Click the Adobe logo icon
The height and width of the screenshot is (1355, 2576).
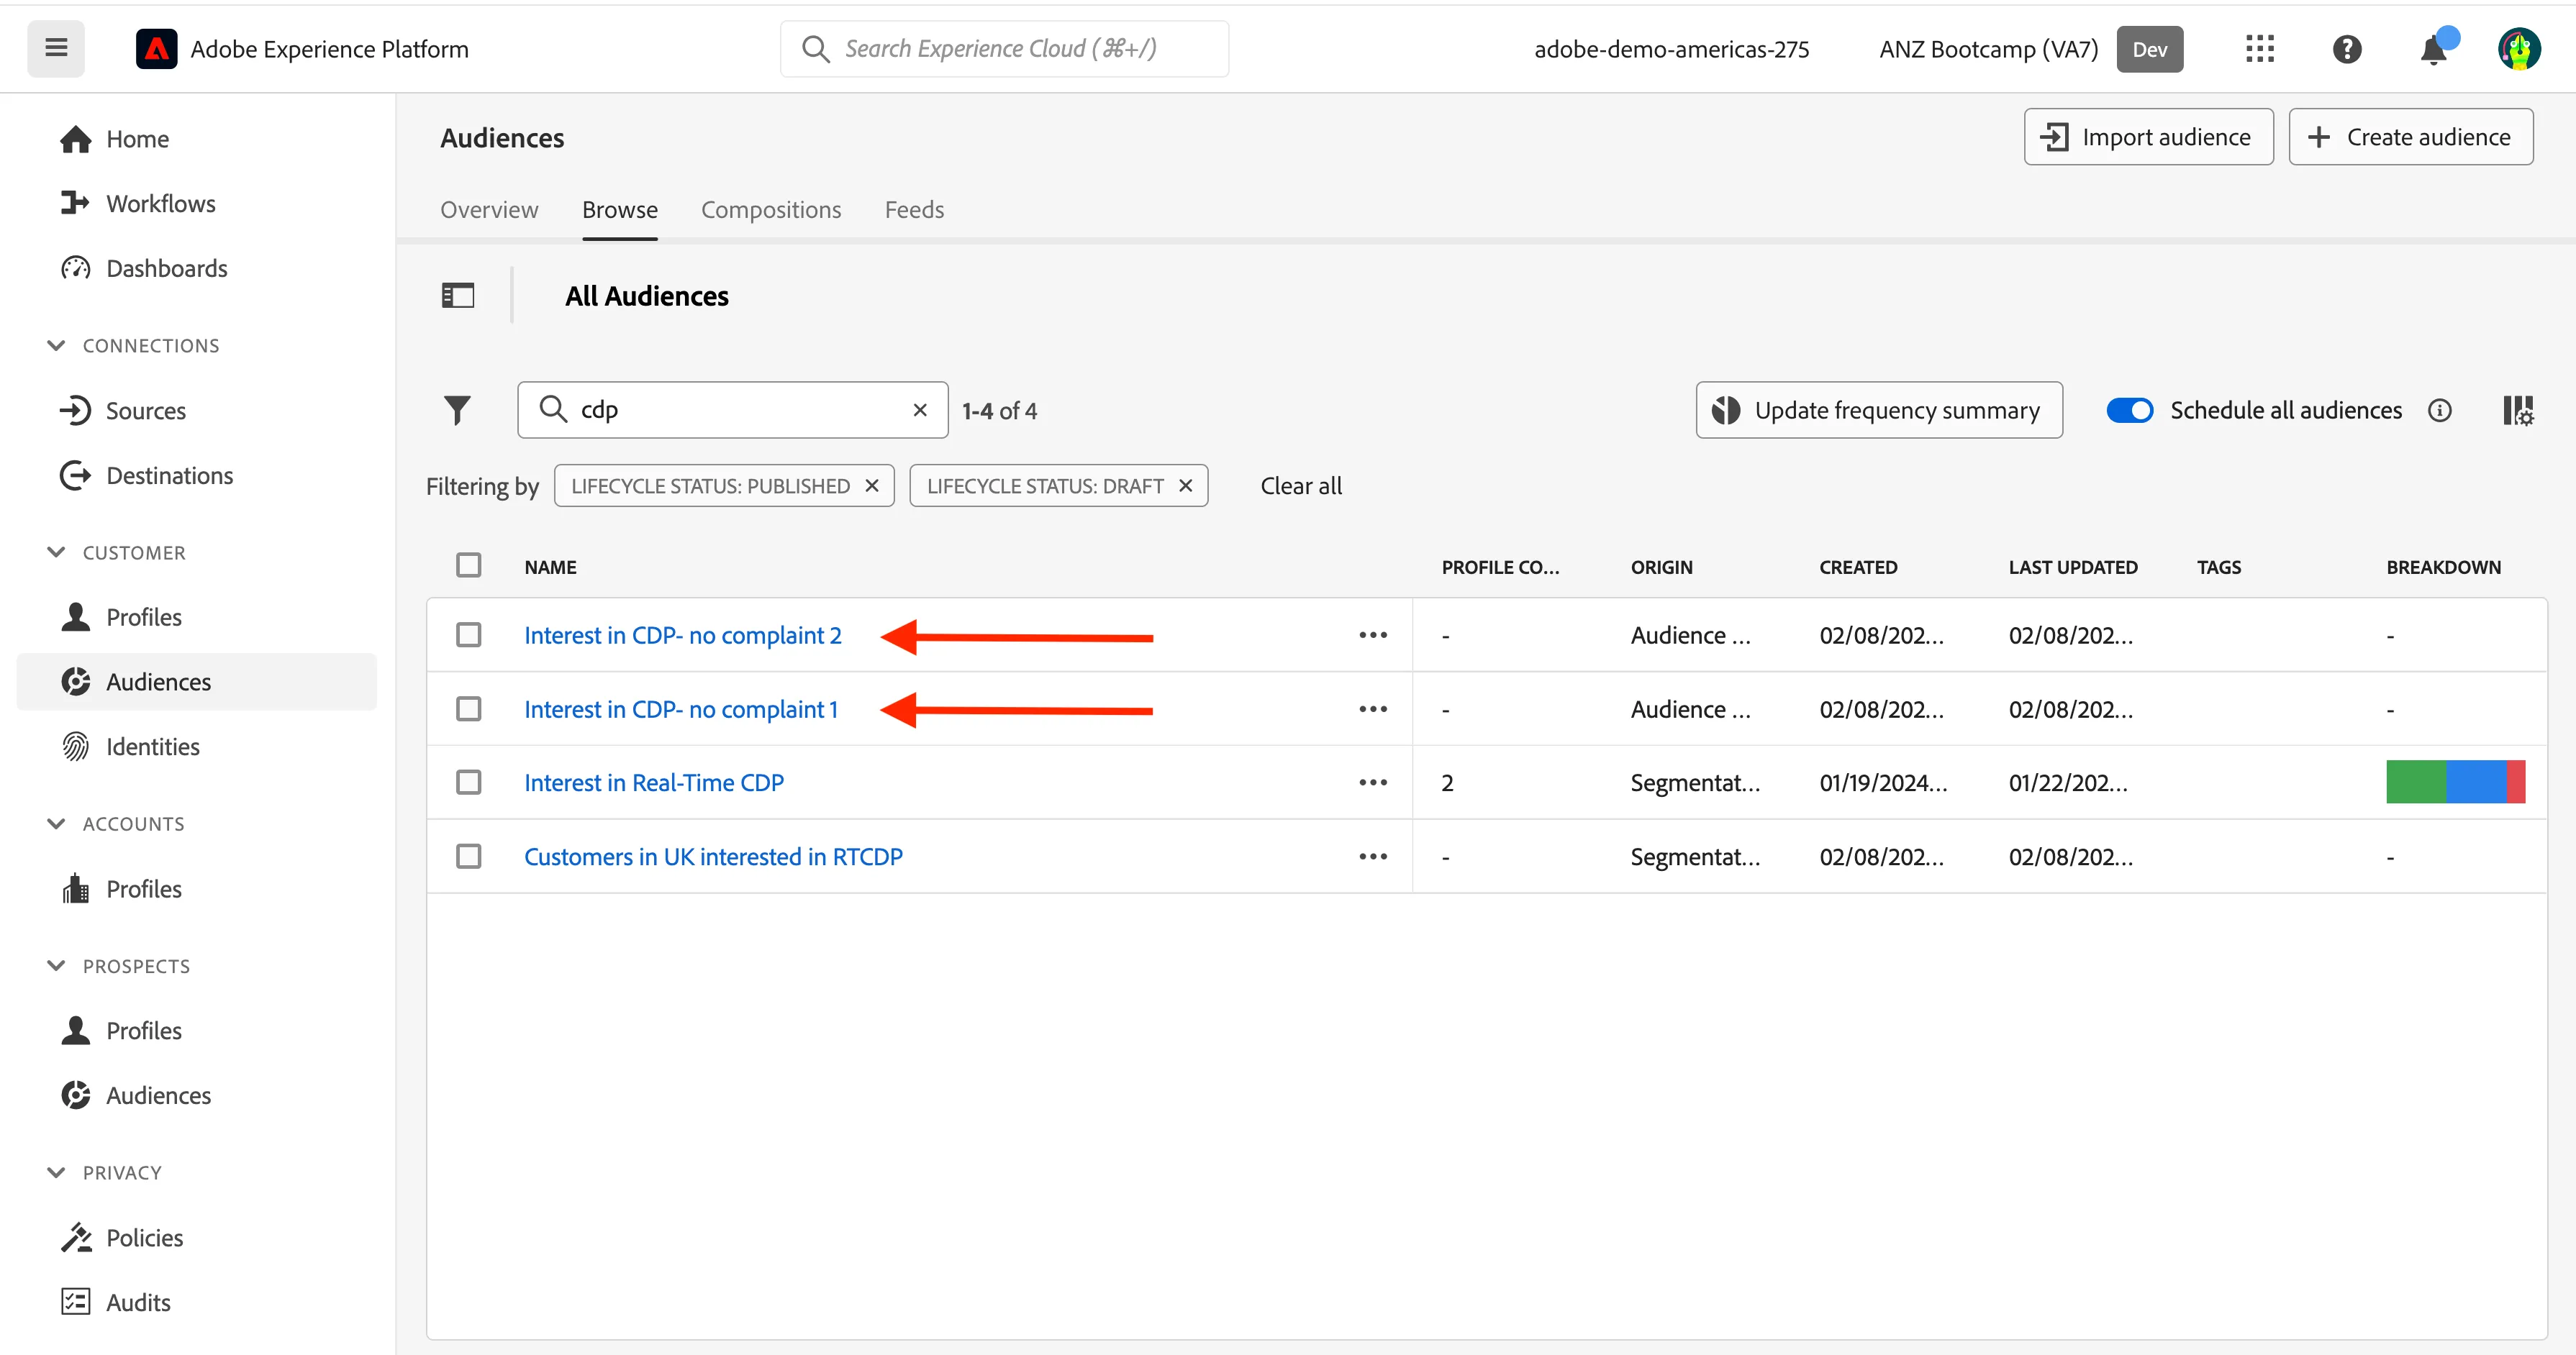156,49
